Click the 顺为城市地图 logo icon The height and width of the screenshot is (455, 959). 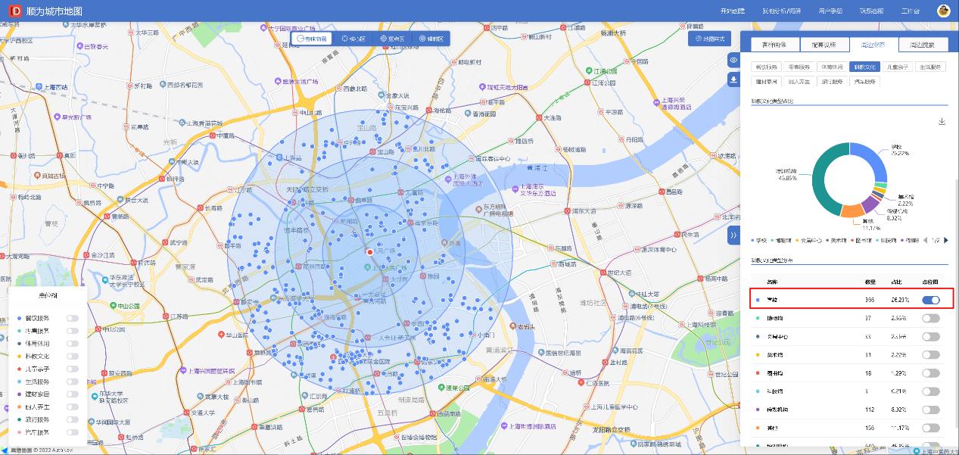click(x=14, y=11)
